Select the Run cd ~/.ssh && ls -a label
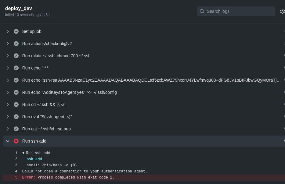Image resolution: width=285 pixels, height=184 pixels. tap(43, 104)
